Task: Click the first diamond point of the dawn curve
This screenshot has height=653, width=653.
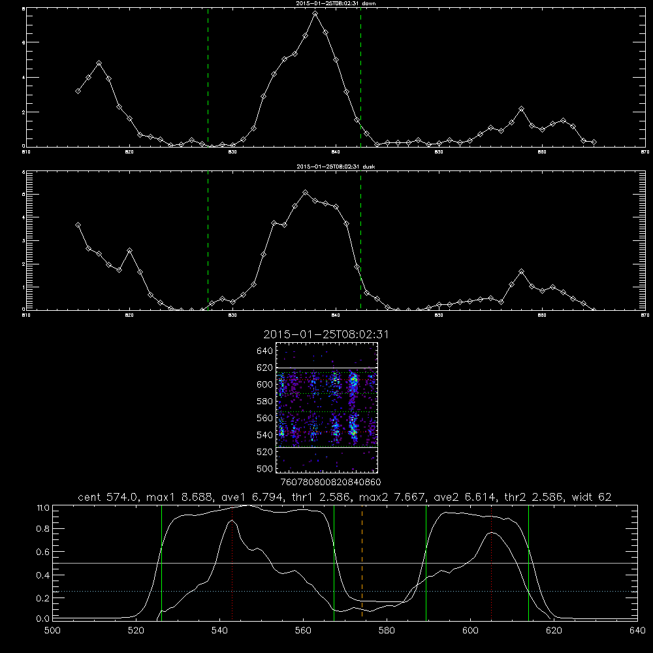Action: 78,91
